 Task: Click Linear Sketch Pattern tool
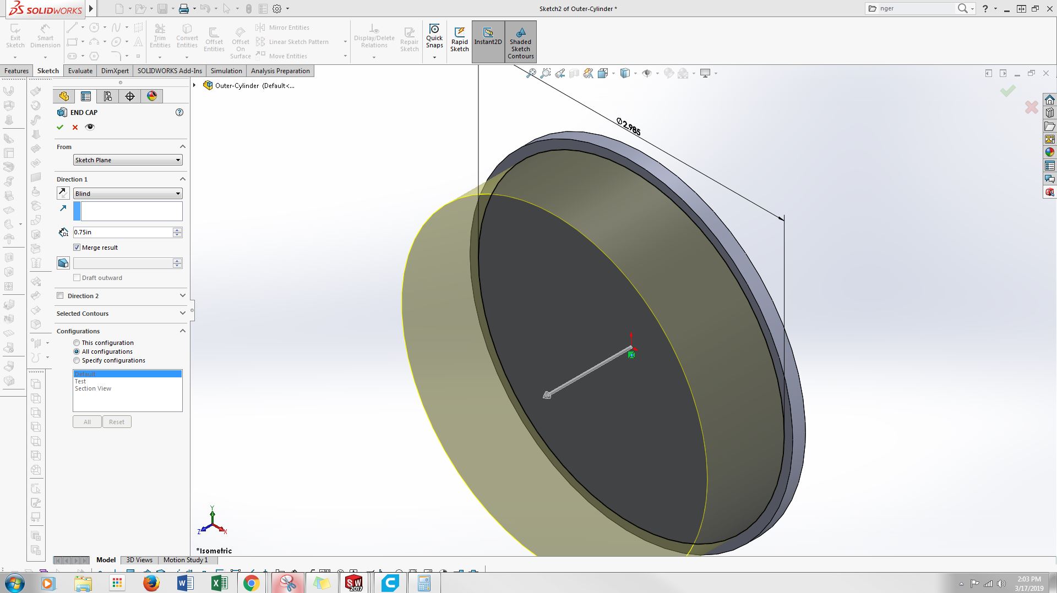click(292, 42)
